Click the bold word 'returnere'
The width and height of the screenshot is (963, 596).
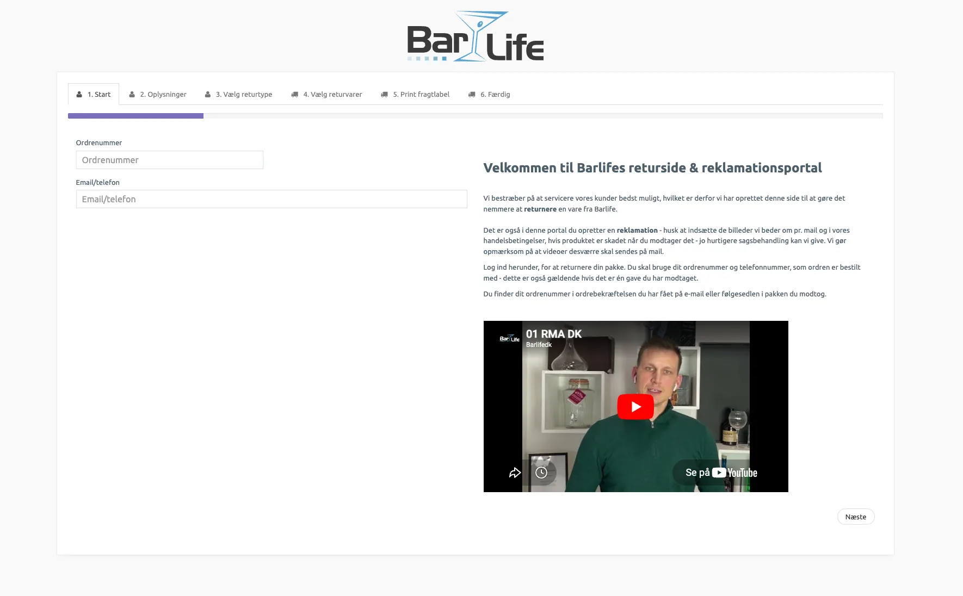pos(540,209)
